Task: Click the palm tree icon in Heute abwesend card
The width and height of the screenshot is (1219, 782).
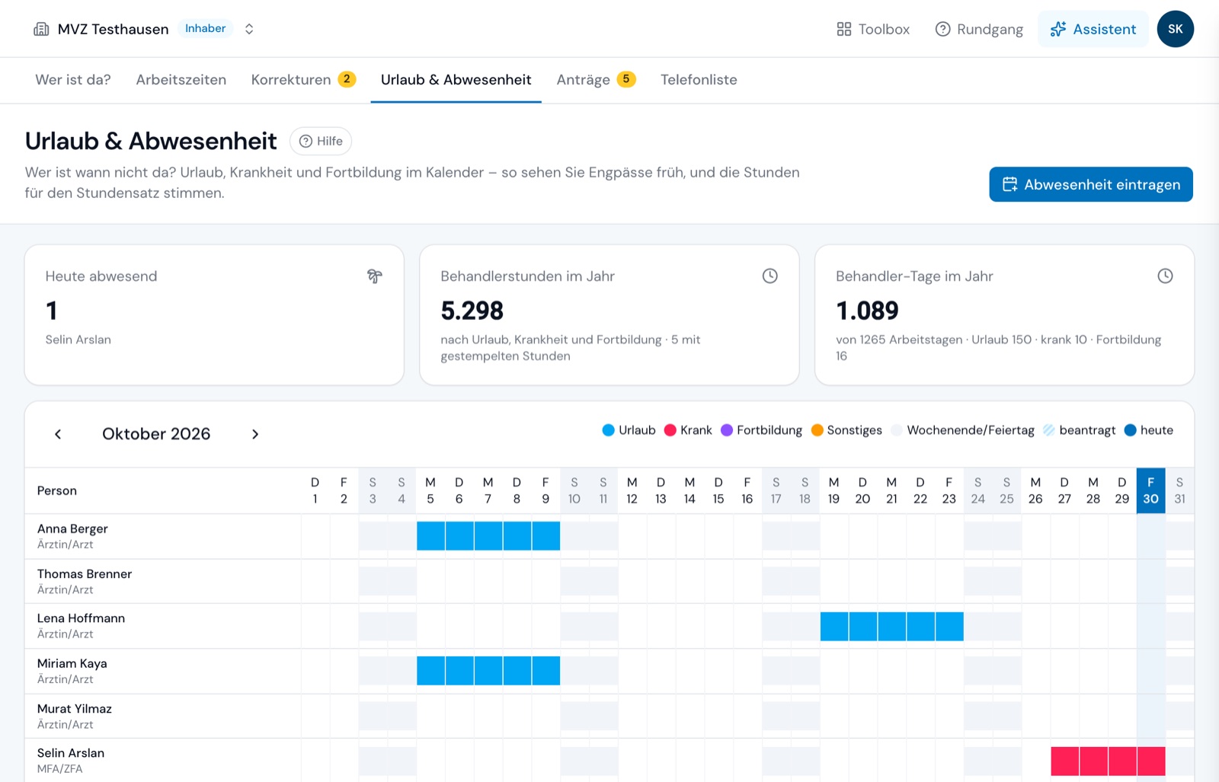Action: coord(374,276)
